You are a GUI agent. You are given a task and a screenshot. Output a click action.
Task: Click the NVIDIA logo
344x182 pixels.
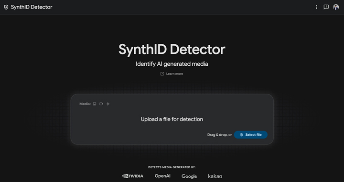[133, 176]
